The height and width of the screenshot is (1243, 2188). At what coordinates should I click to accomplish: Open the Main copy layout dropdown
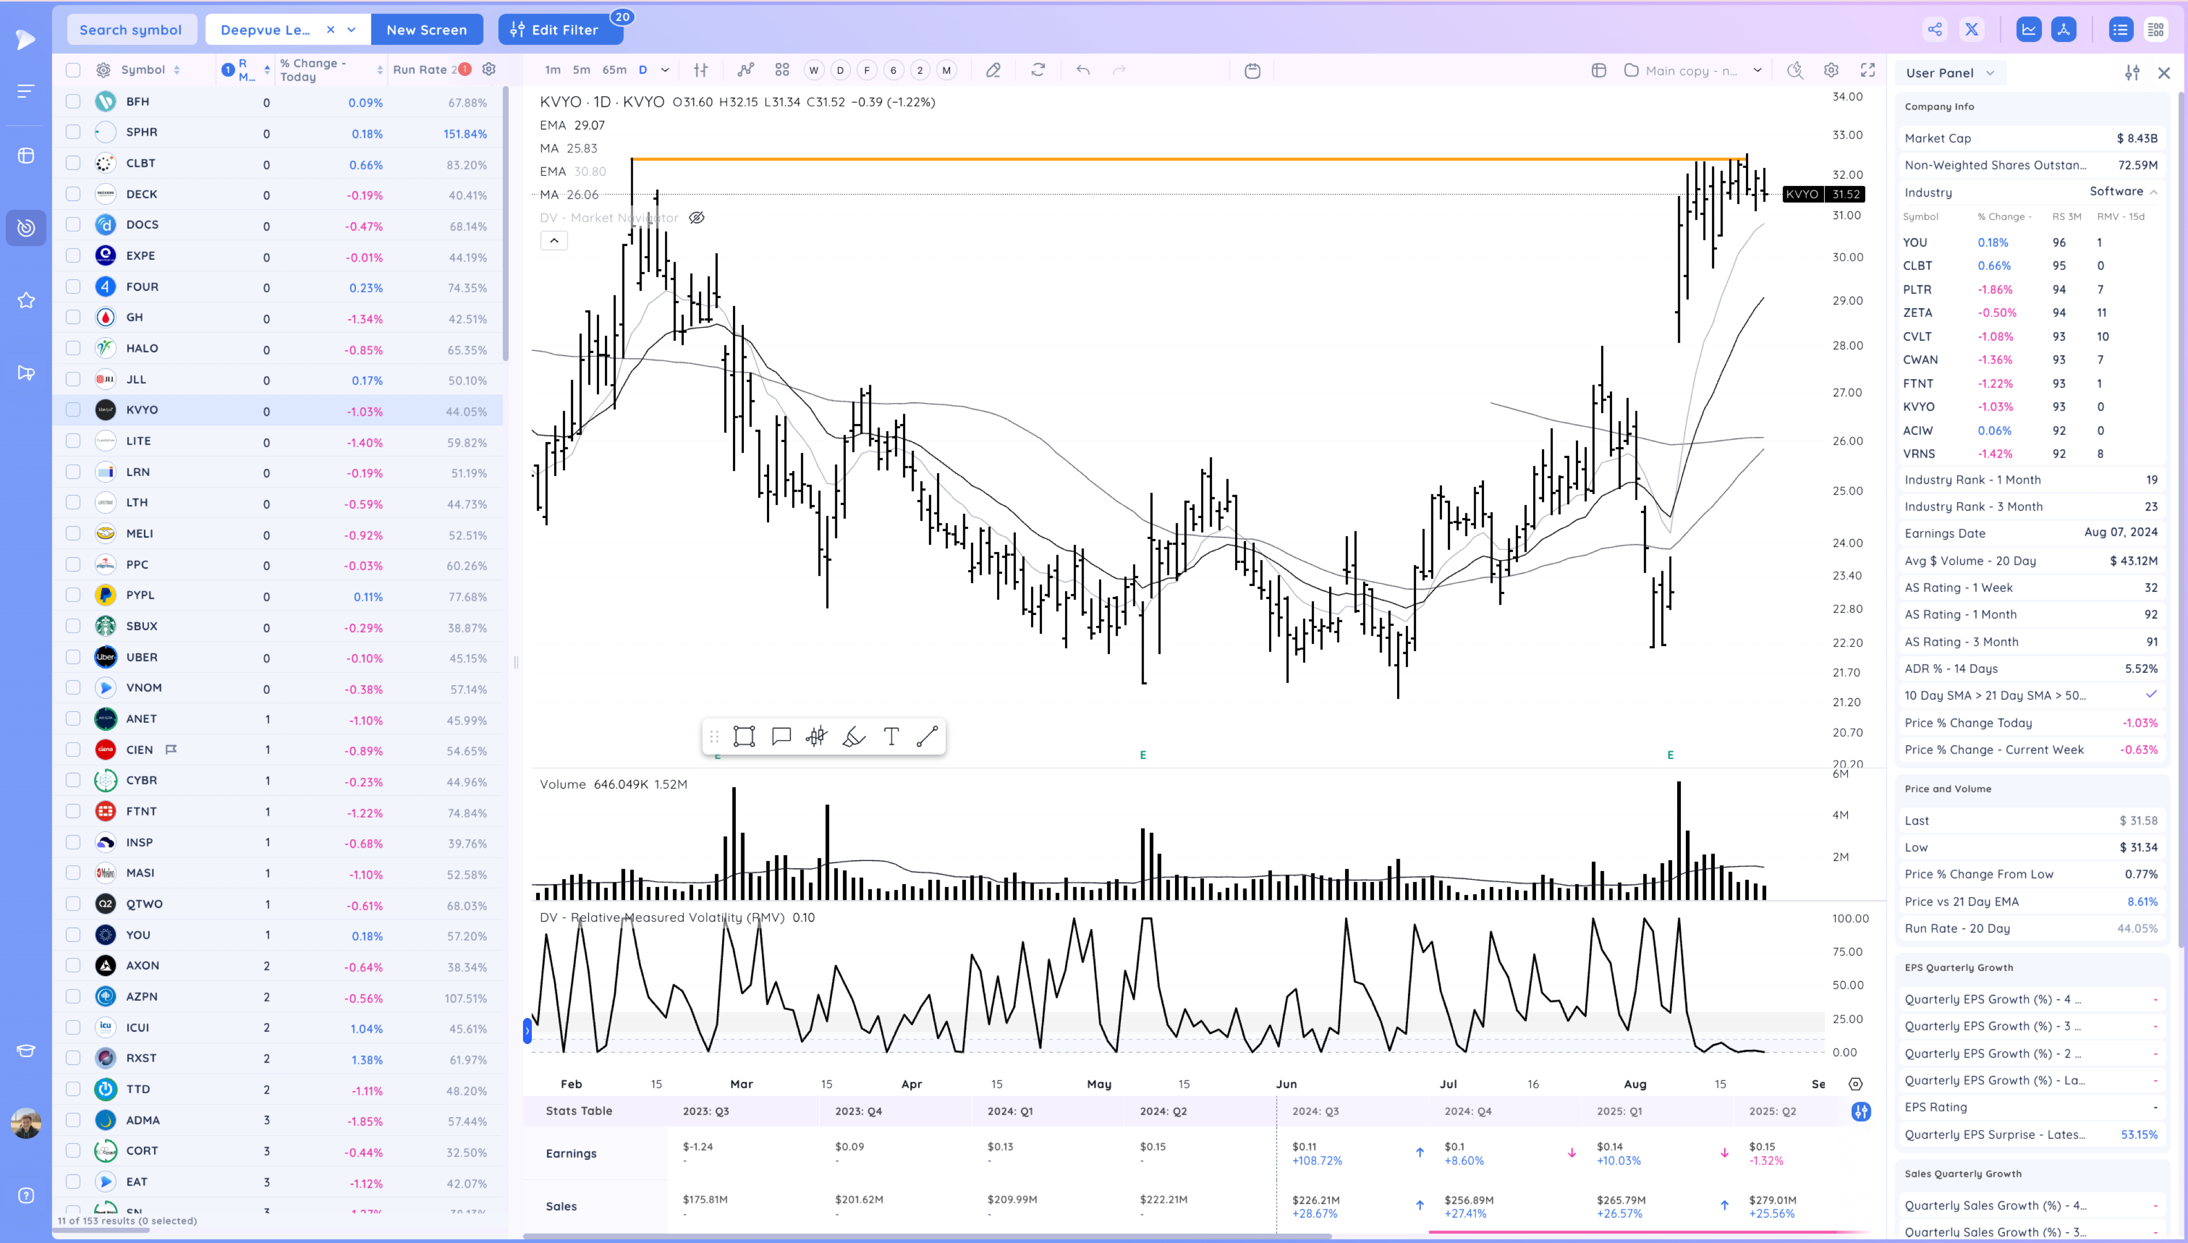(x=1757, y=70)
